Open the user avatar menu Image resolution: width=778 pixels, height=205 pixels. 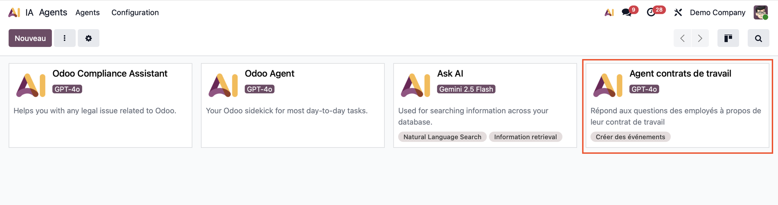pyautogui.click(x=761, y=13)
